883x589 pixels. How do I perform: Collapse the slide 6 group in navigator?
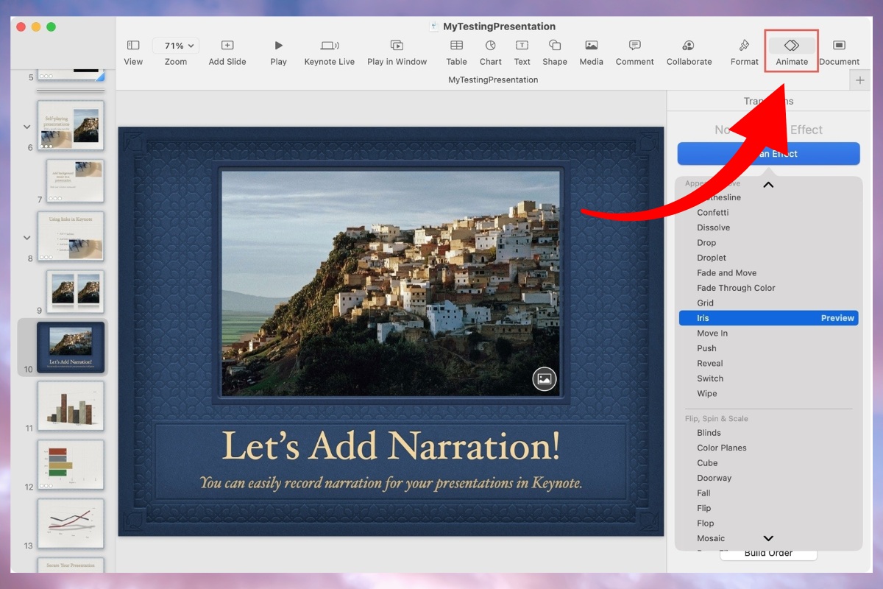[27, 127]
